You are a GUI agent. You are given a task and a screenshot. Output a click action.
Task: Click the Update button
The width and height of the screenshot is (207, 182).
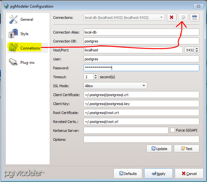[159, 148]
